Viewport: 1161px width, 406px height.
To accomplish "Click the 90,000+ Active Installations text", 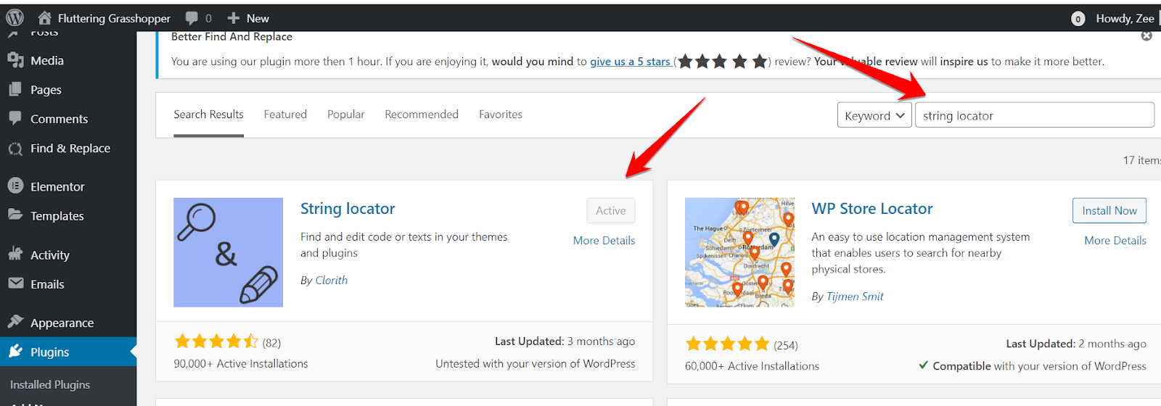I will pyautogui.click(x=241, y=363).
